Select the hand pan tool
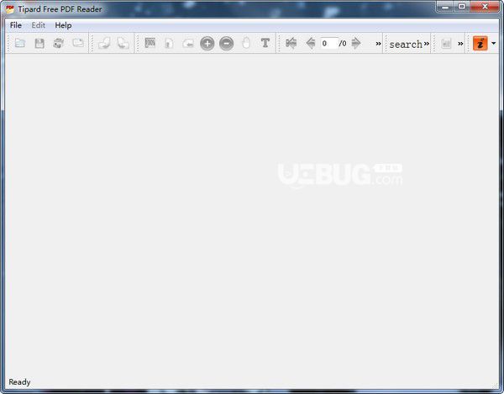Viewport: 504px width, 394px height. [246, 43]
